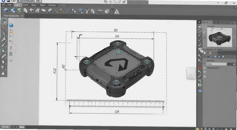Select the ruler measure tool in left toolbox

4,56
